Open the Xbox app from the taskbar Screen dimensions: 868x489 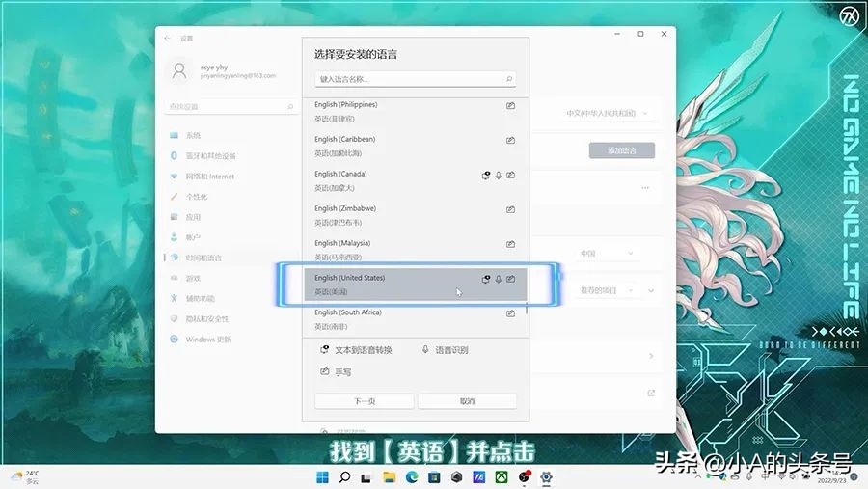[502, 477]
